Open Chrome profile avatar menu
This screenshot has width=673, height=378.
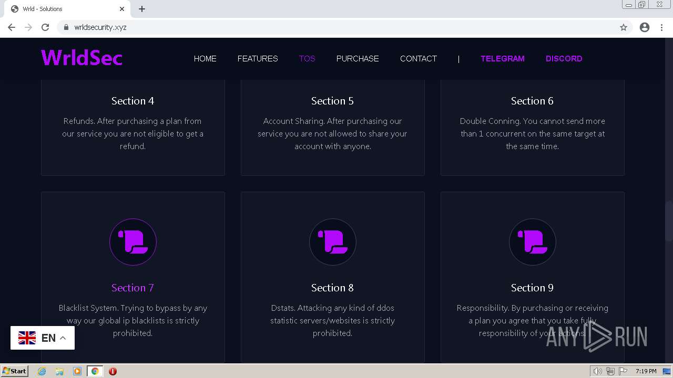(x=645, y=27)
